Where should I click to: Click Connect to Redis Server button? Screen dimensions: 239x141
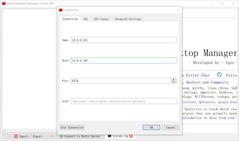[x=80, y=136]
